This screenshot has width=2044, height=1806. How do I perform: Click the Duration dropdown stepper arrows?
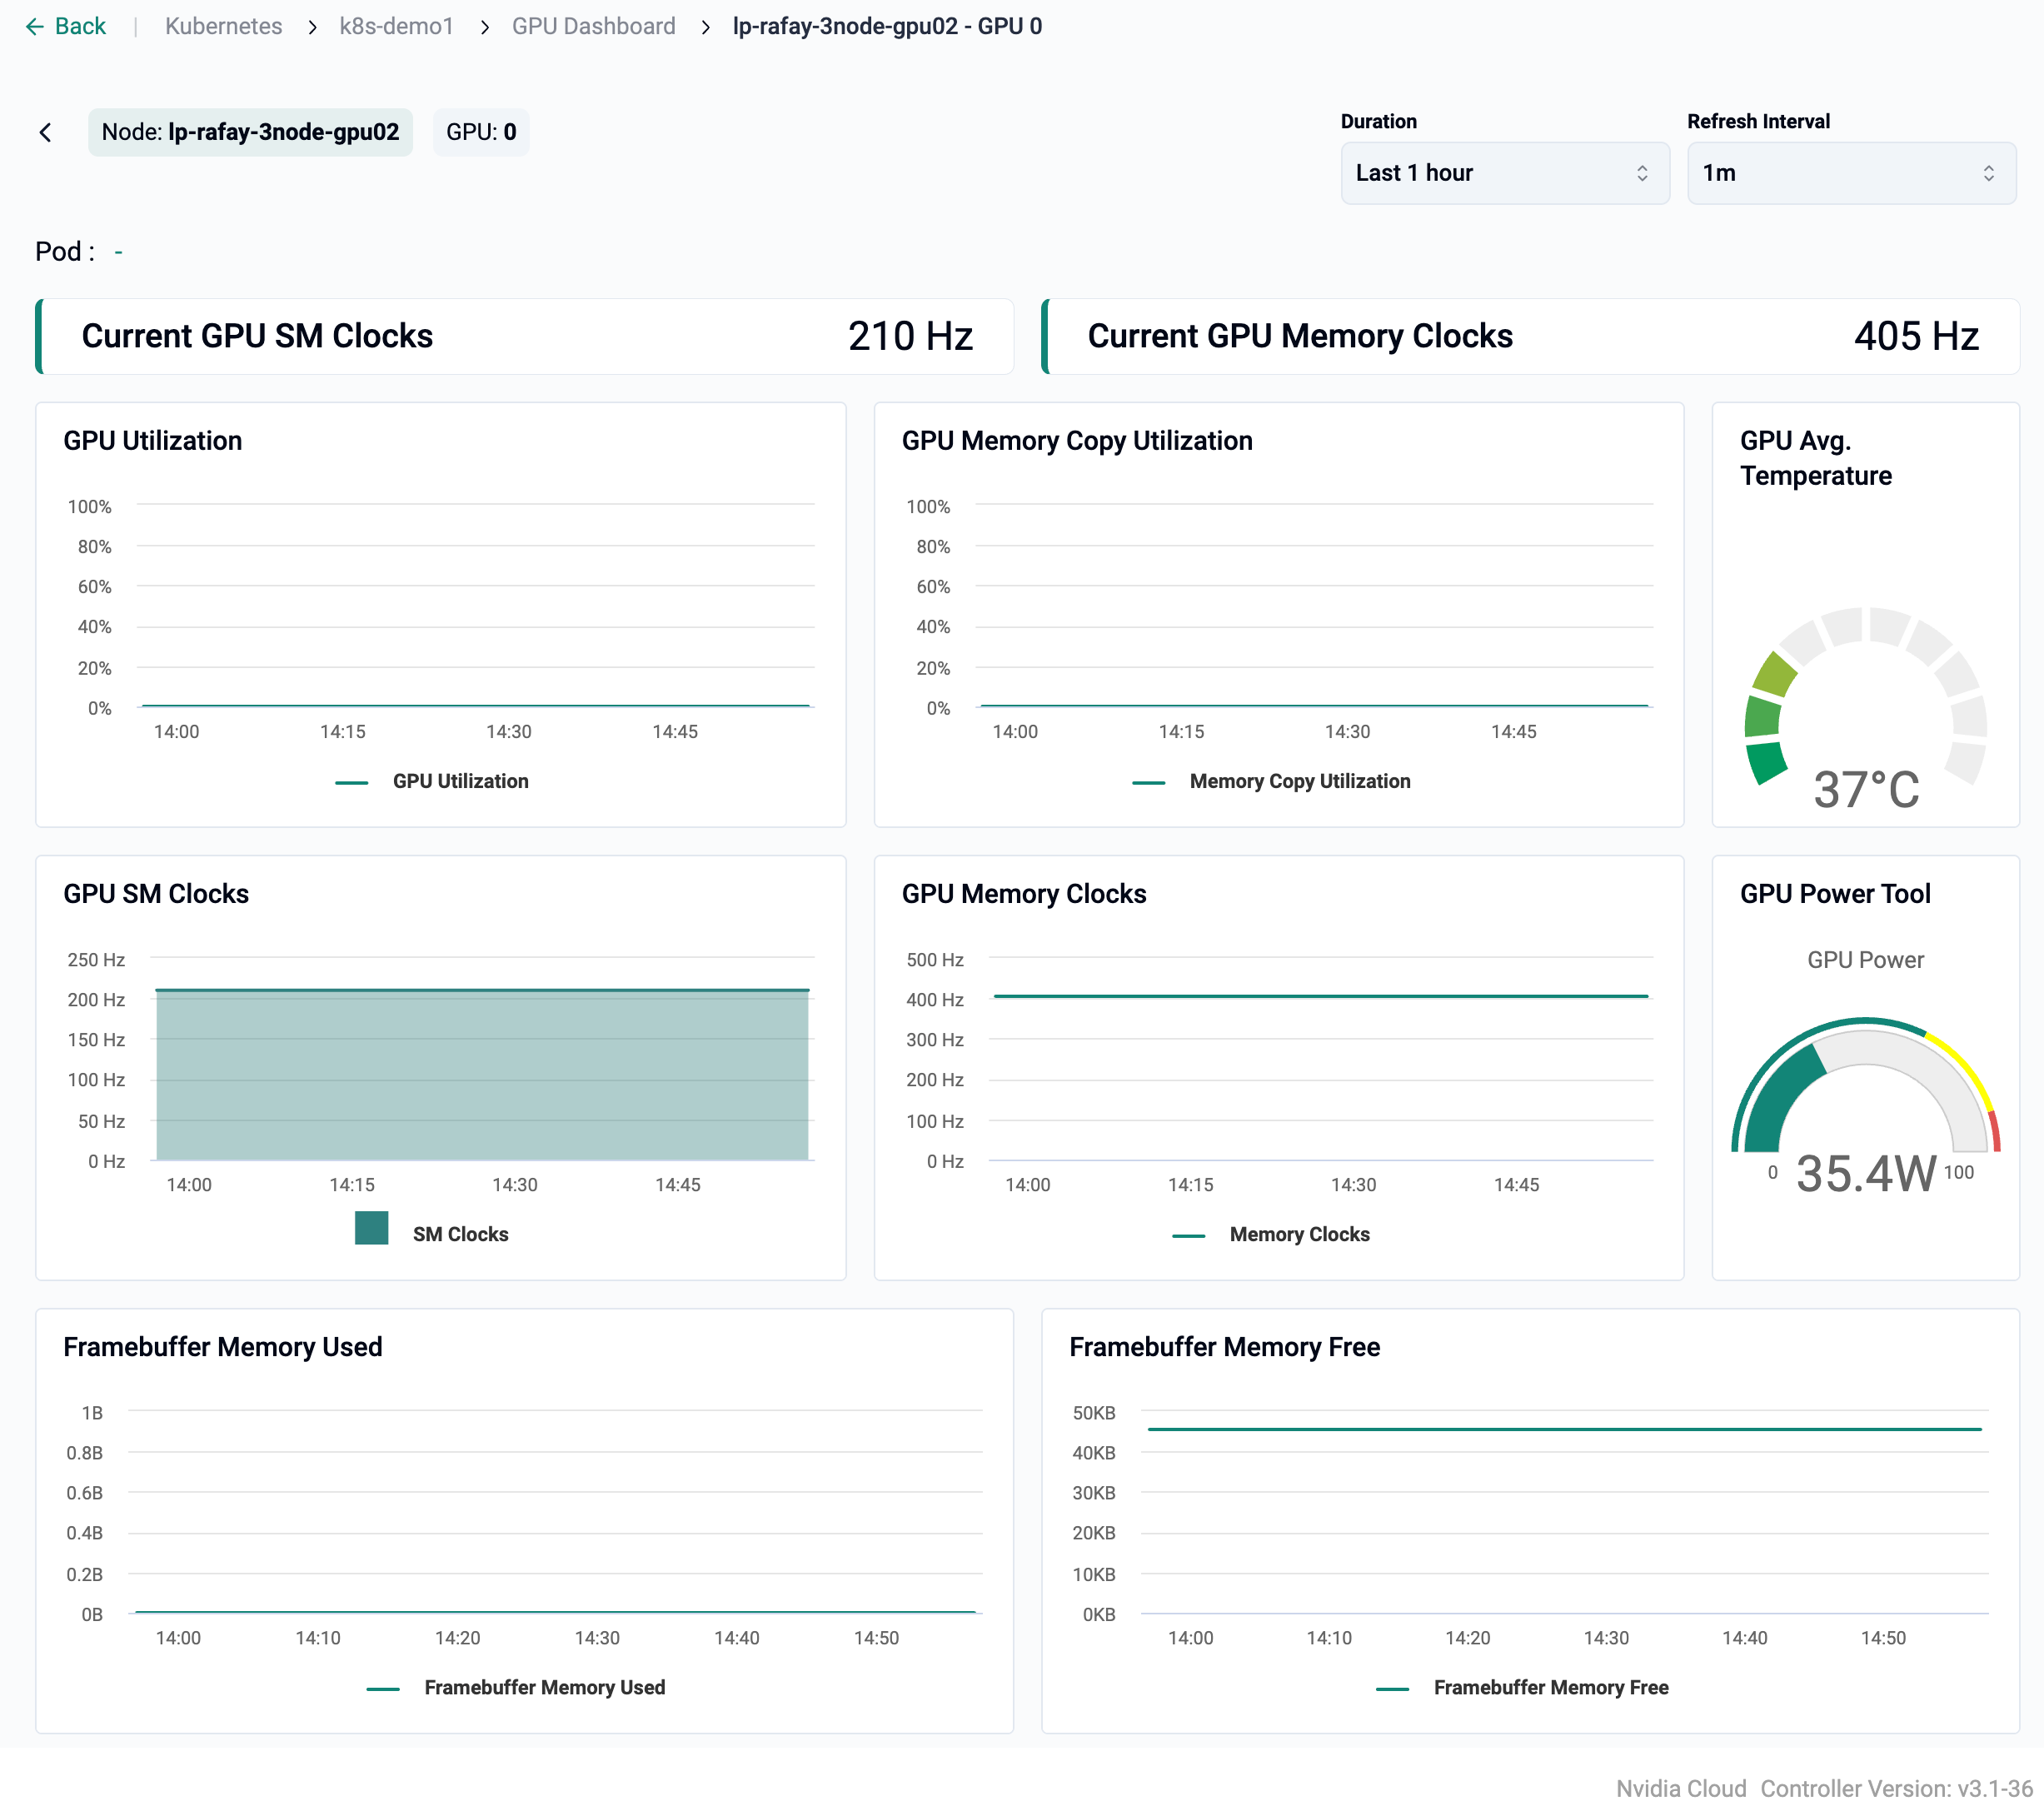(x=1642, y=172)
